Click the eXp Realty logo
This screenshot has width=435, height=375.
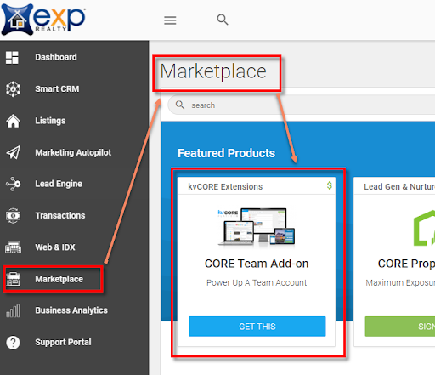tap(43, 20)
